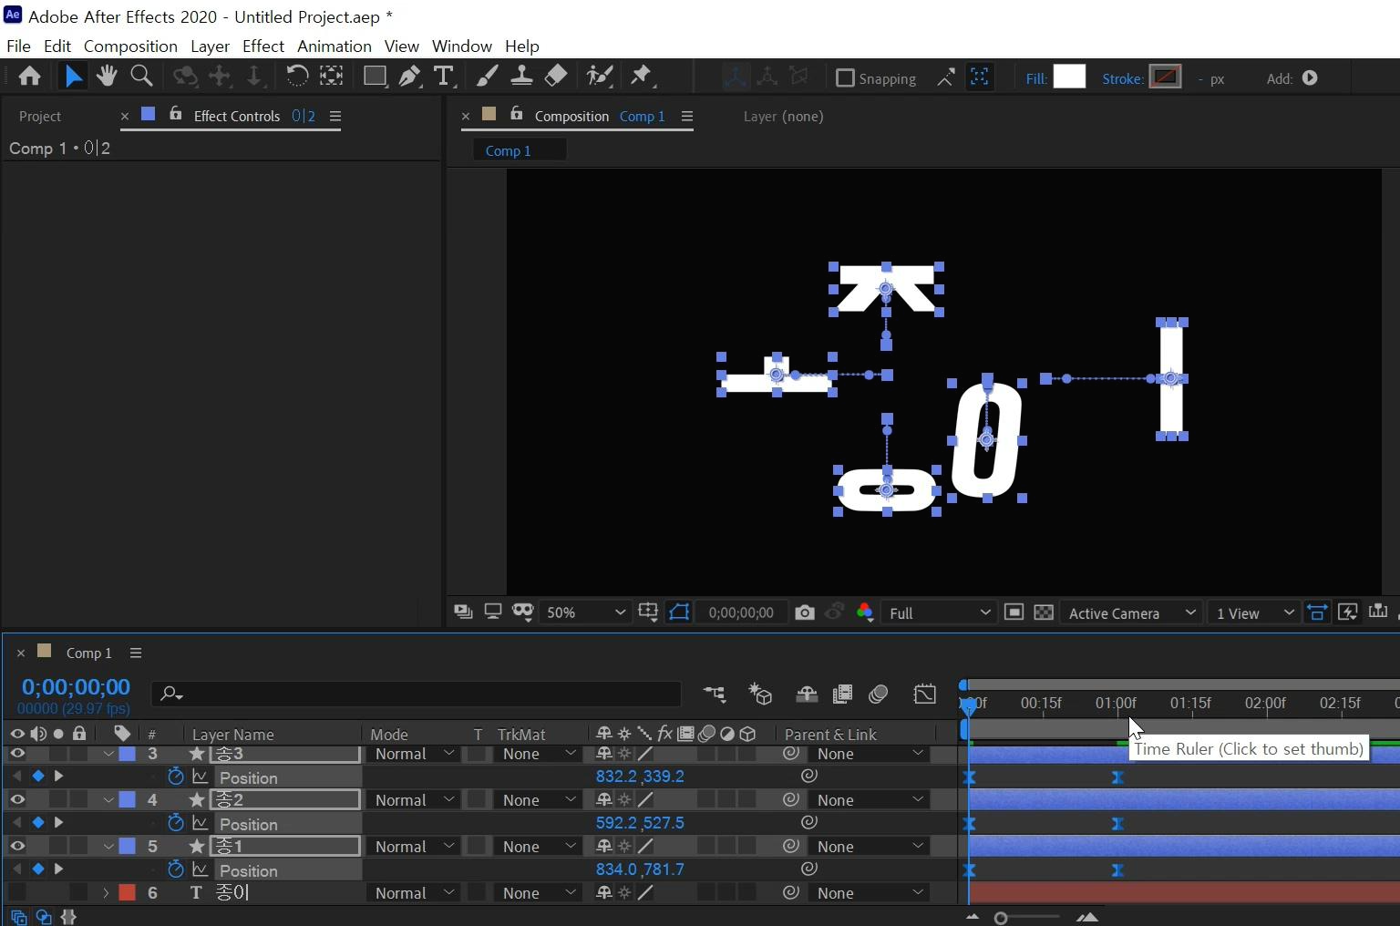Click the timeline layer search field

coord(417,694)
